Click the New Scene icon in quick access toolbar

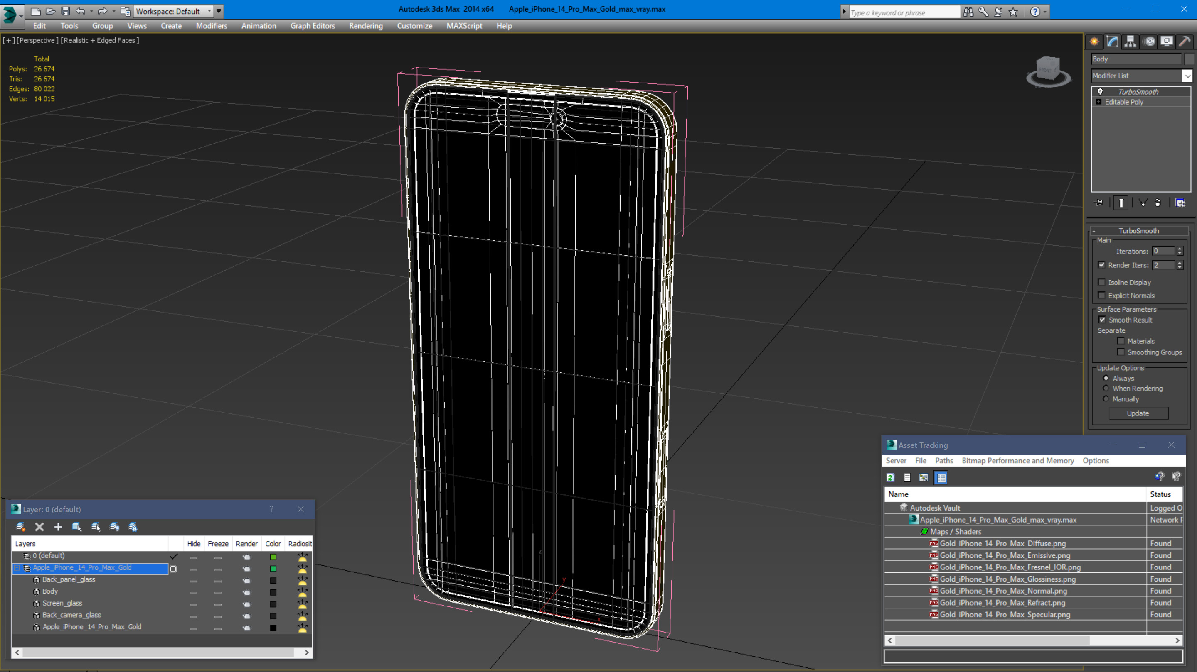click(35, 11)
